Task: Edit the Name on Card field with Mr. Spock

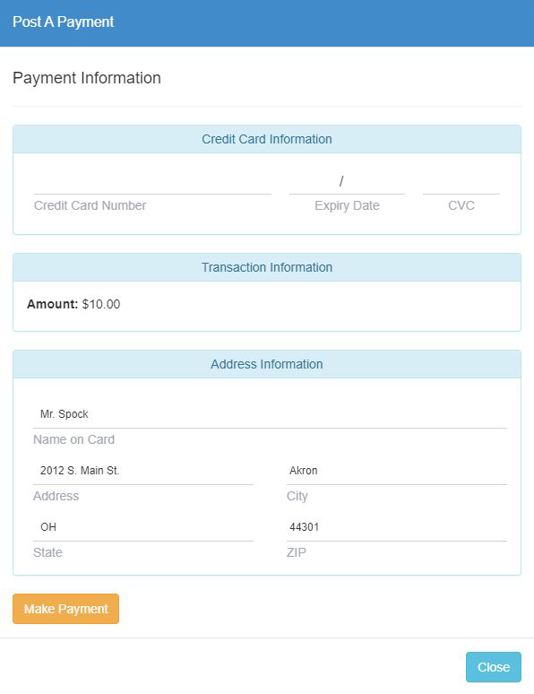Action: click(270, 414)
